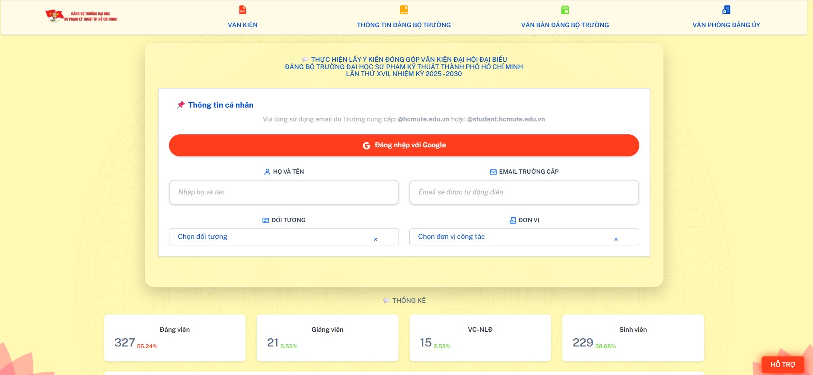This screenshot has height=375, width=813.
Task: Click the building icon beside ĐƠN VỊ
Action: (x=513, y=220)
